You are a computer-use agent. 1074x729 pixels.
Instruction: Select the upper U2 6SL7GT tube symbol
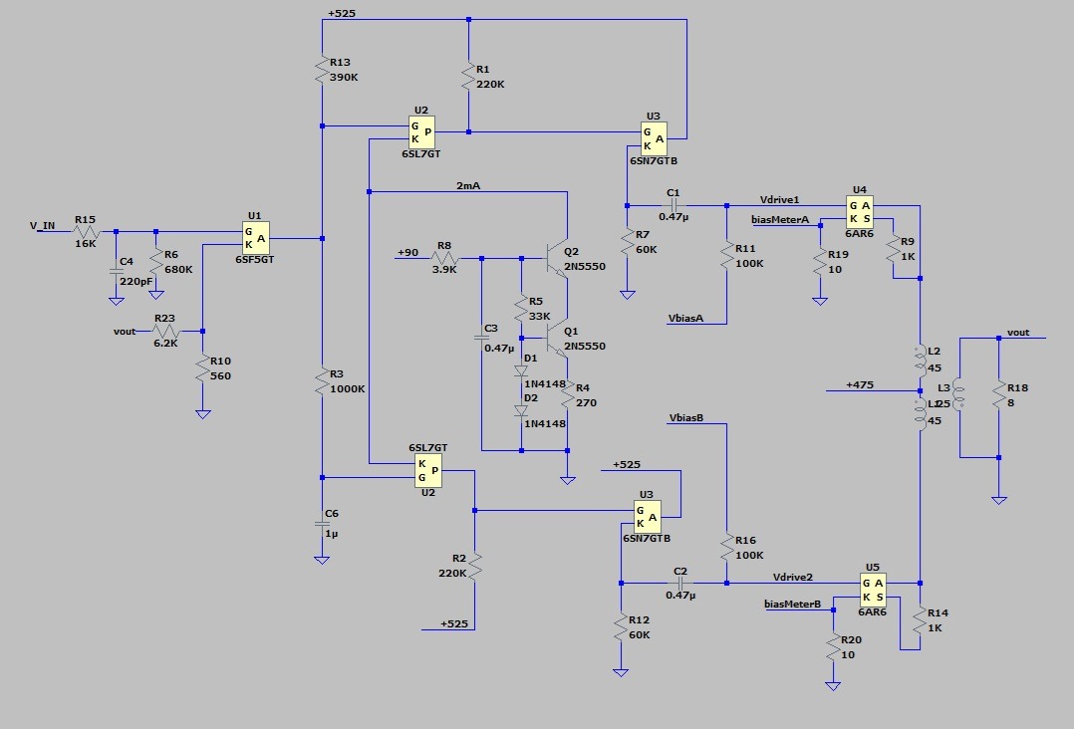pos(421,132)
